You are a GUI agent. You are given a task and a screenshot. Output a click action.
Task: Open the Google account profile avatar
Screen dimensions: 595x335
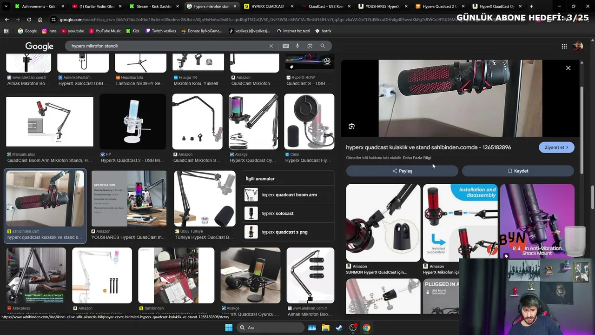pyautogui.click(x=578, y=46)
